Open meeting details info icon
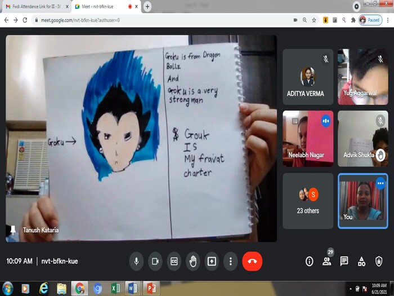 click(x=310, y=261)
